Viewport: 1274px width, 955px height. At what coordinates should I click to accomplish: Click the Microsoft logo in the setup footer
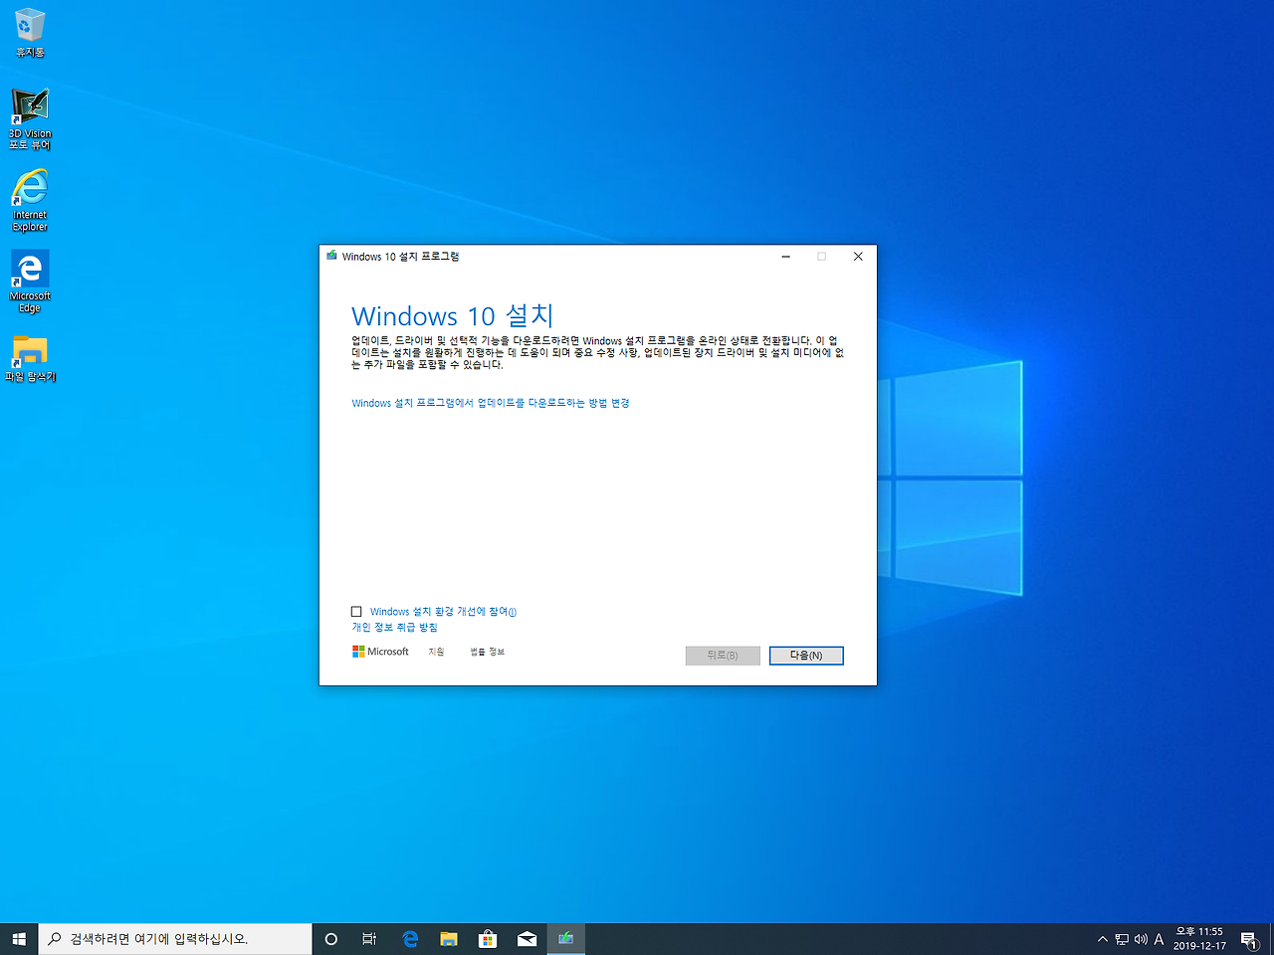point(380,652)
